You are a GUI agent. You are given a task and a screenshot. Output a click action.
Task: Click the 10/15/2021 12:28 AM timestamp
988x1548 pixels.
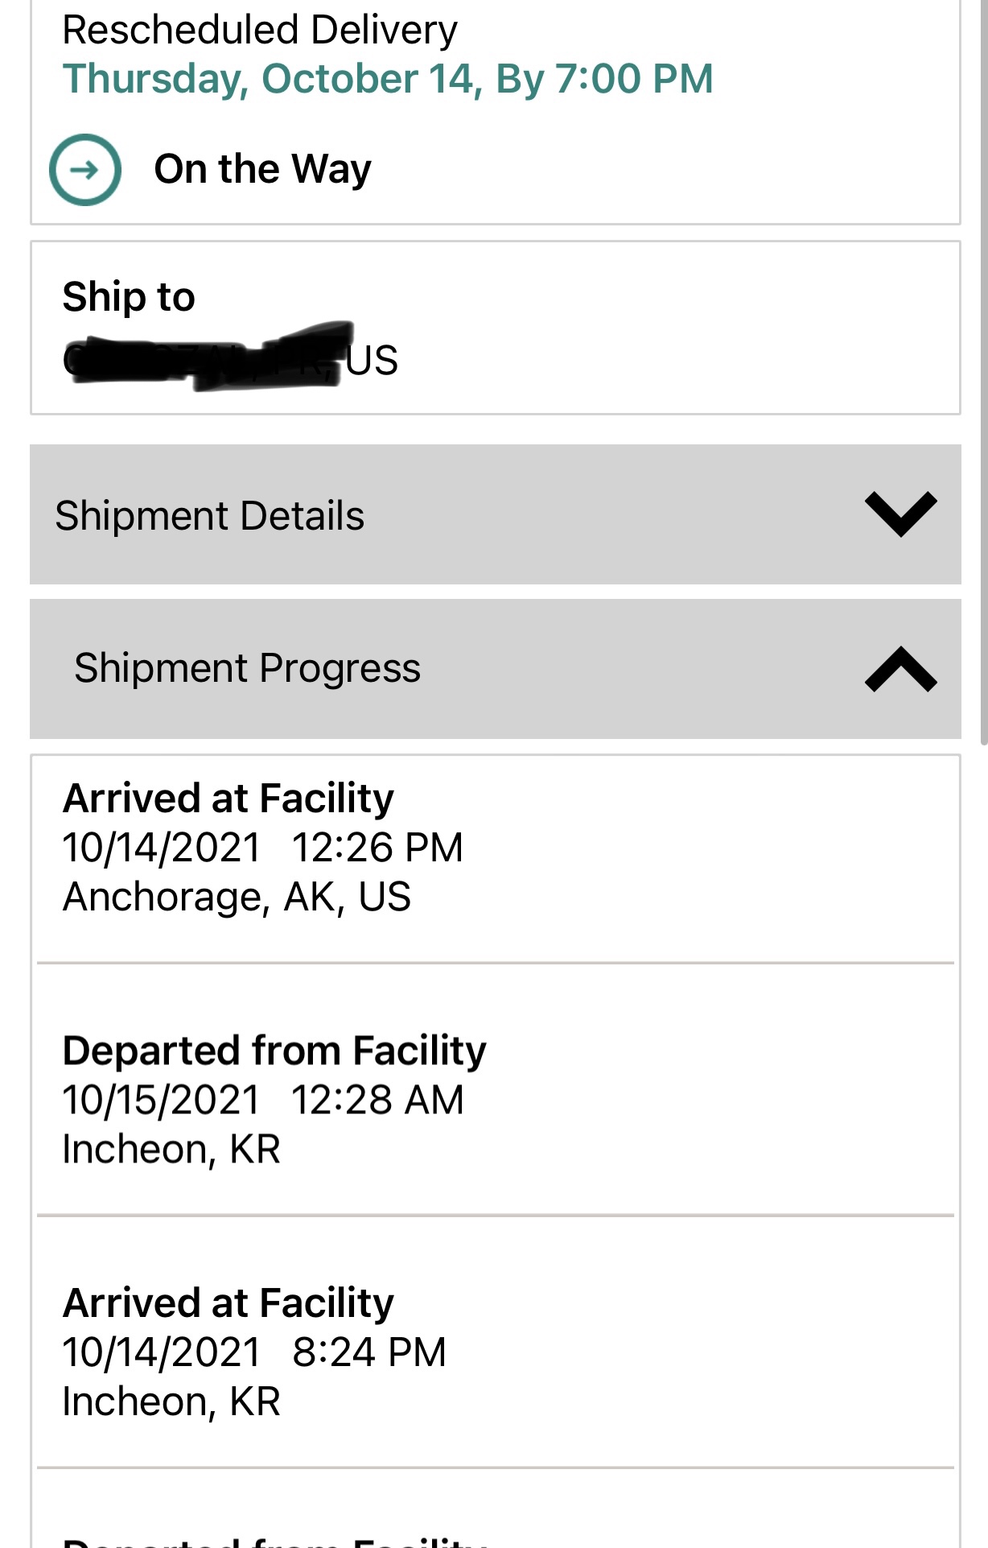263,1100
